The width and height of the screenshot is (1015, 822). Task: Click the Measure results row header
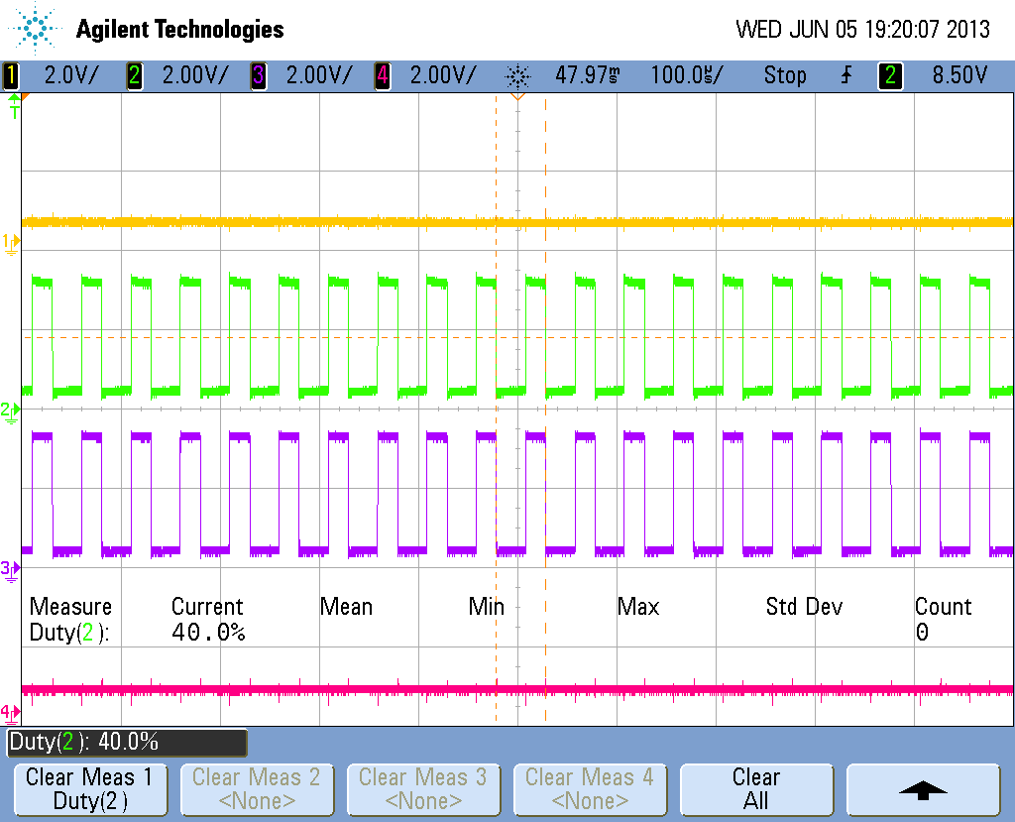pyautogui.click(x=69, y=606)
